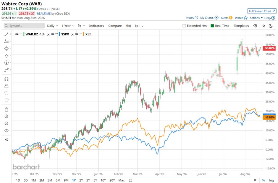Click the orange XLI color swatch
This screenshot has height=183, width=278.
coord(84,34)
